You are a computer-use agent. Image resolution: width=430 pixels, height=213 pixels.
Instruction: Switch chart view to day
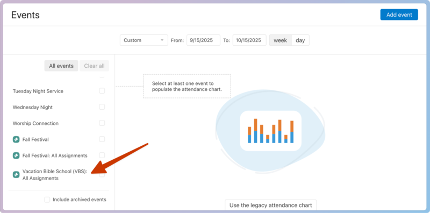[x=300, y=40]
